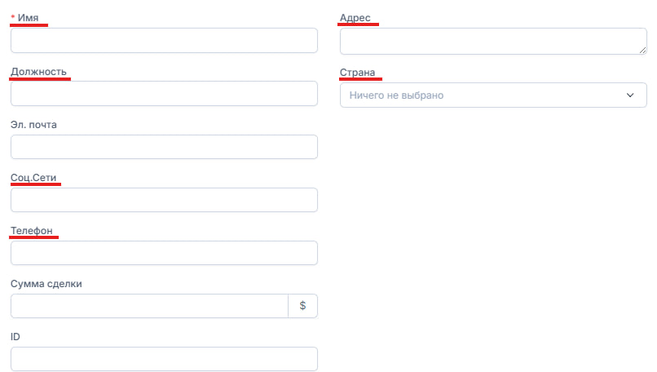Click the Адрес textarea resize handle
This screenshot has height=372, width=657.
tap(642, 50)
